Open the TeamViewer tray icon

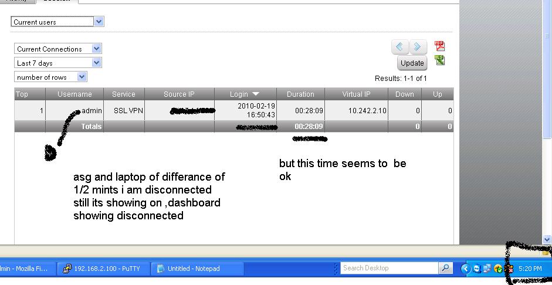point(477,269)
